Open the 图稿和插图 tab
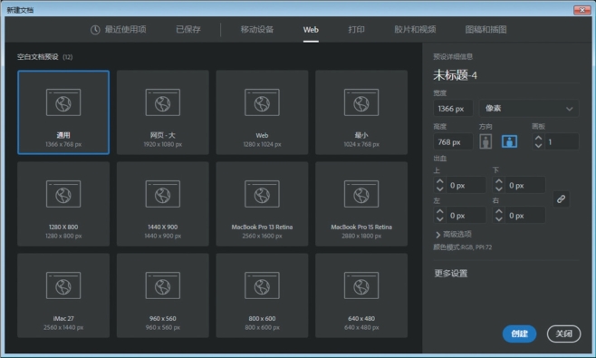The width and height of the screenshot is (596, 358). click(485, 29)
